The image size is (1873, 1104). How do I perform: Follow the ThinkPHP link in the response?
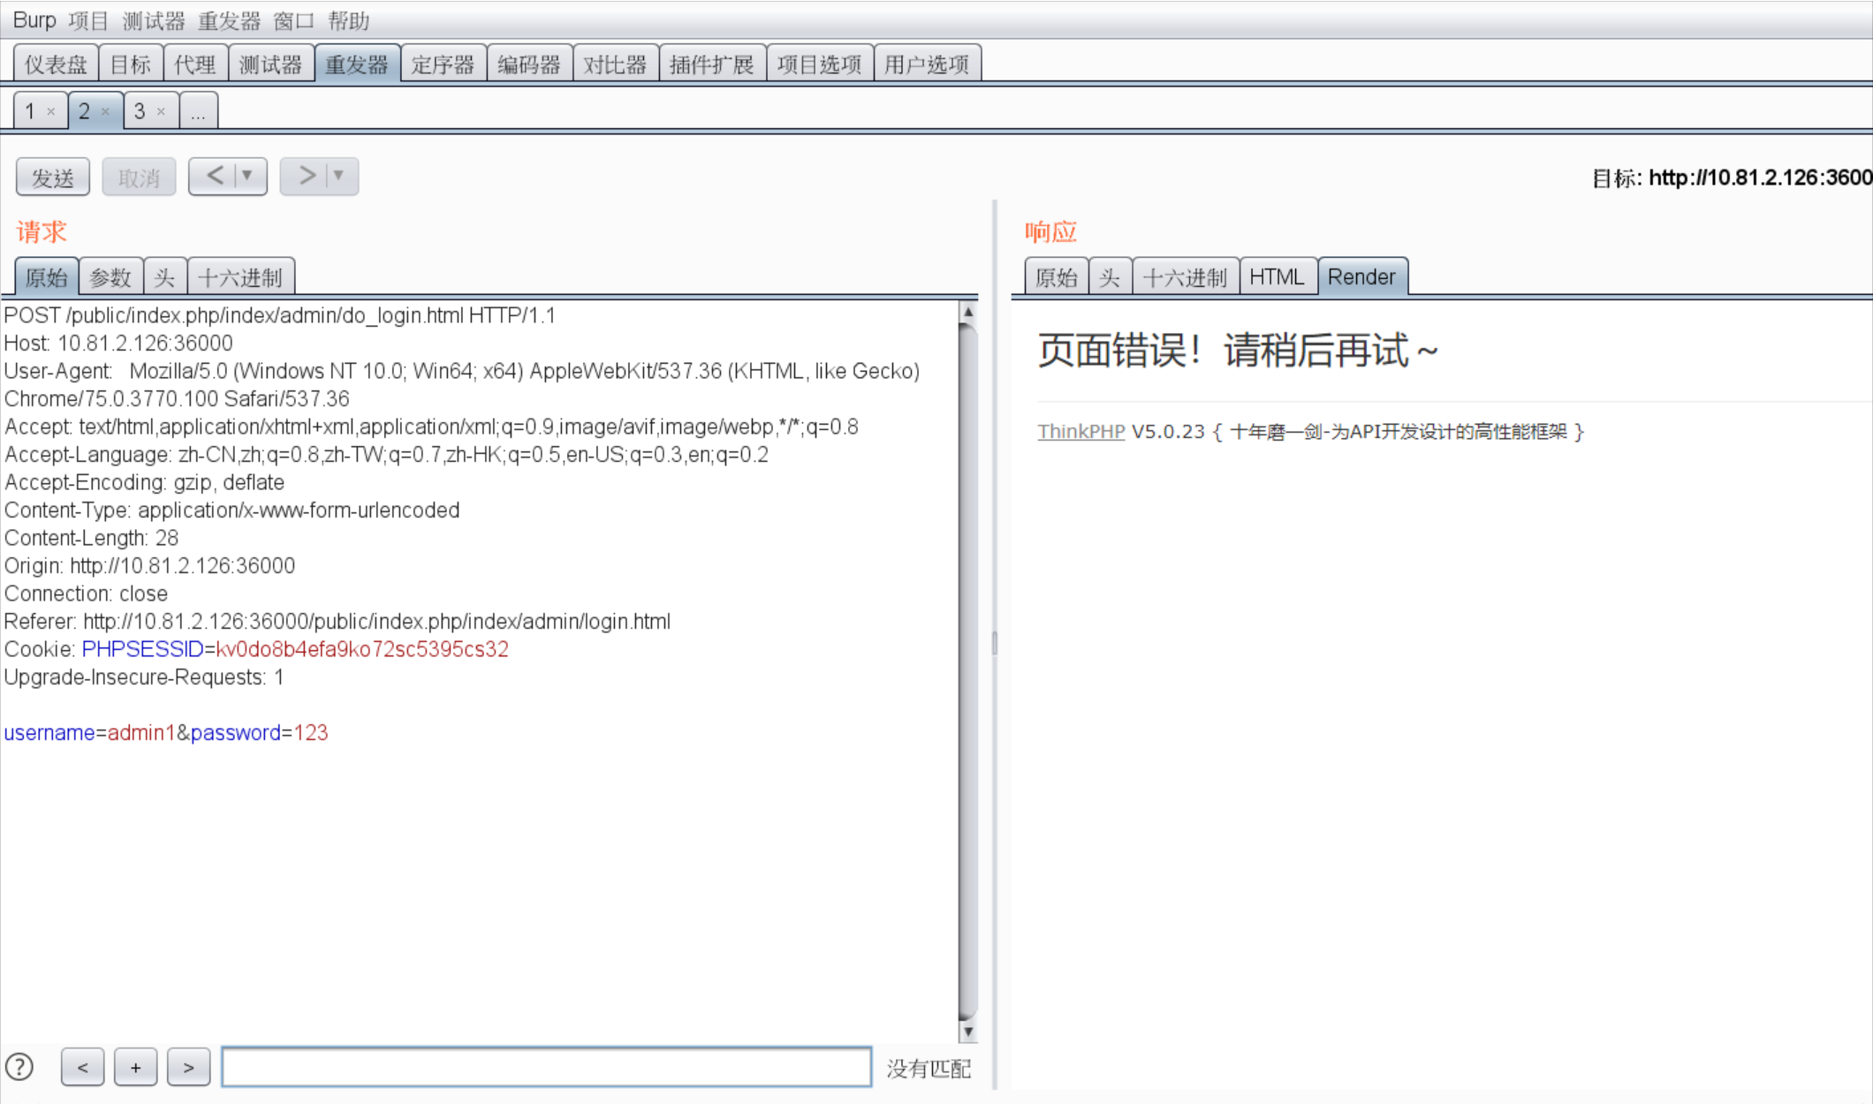click(x=1081, y=431)
